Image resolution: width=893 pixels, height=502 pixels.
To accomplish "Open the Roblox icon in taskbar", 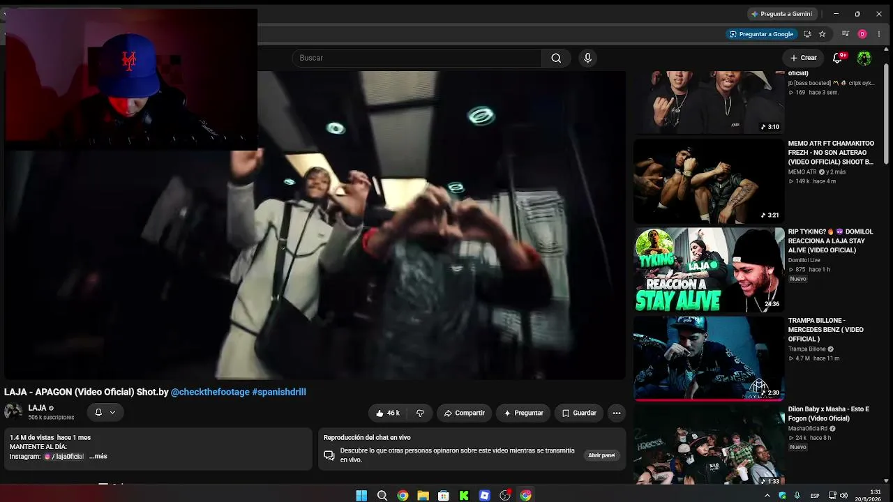I will 484,496.
